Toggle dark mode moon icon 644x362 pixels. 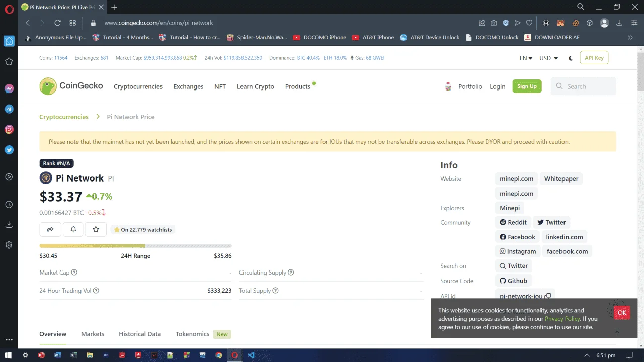(x=571, y=58)
